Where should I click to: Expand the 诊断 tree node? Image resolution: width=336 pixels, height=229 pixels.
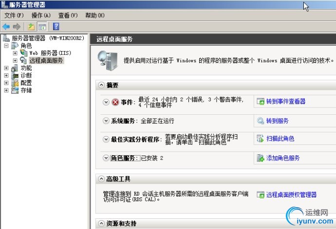pyautogui.click(x=6, y=75)
